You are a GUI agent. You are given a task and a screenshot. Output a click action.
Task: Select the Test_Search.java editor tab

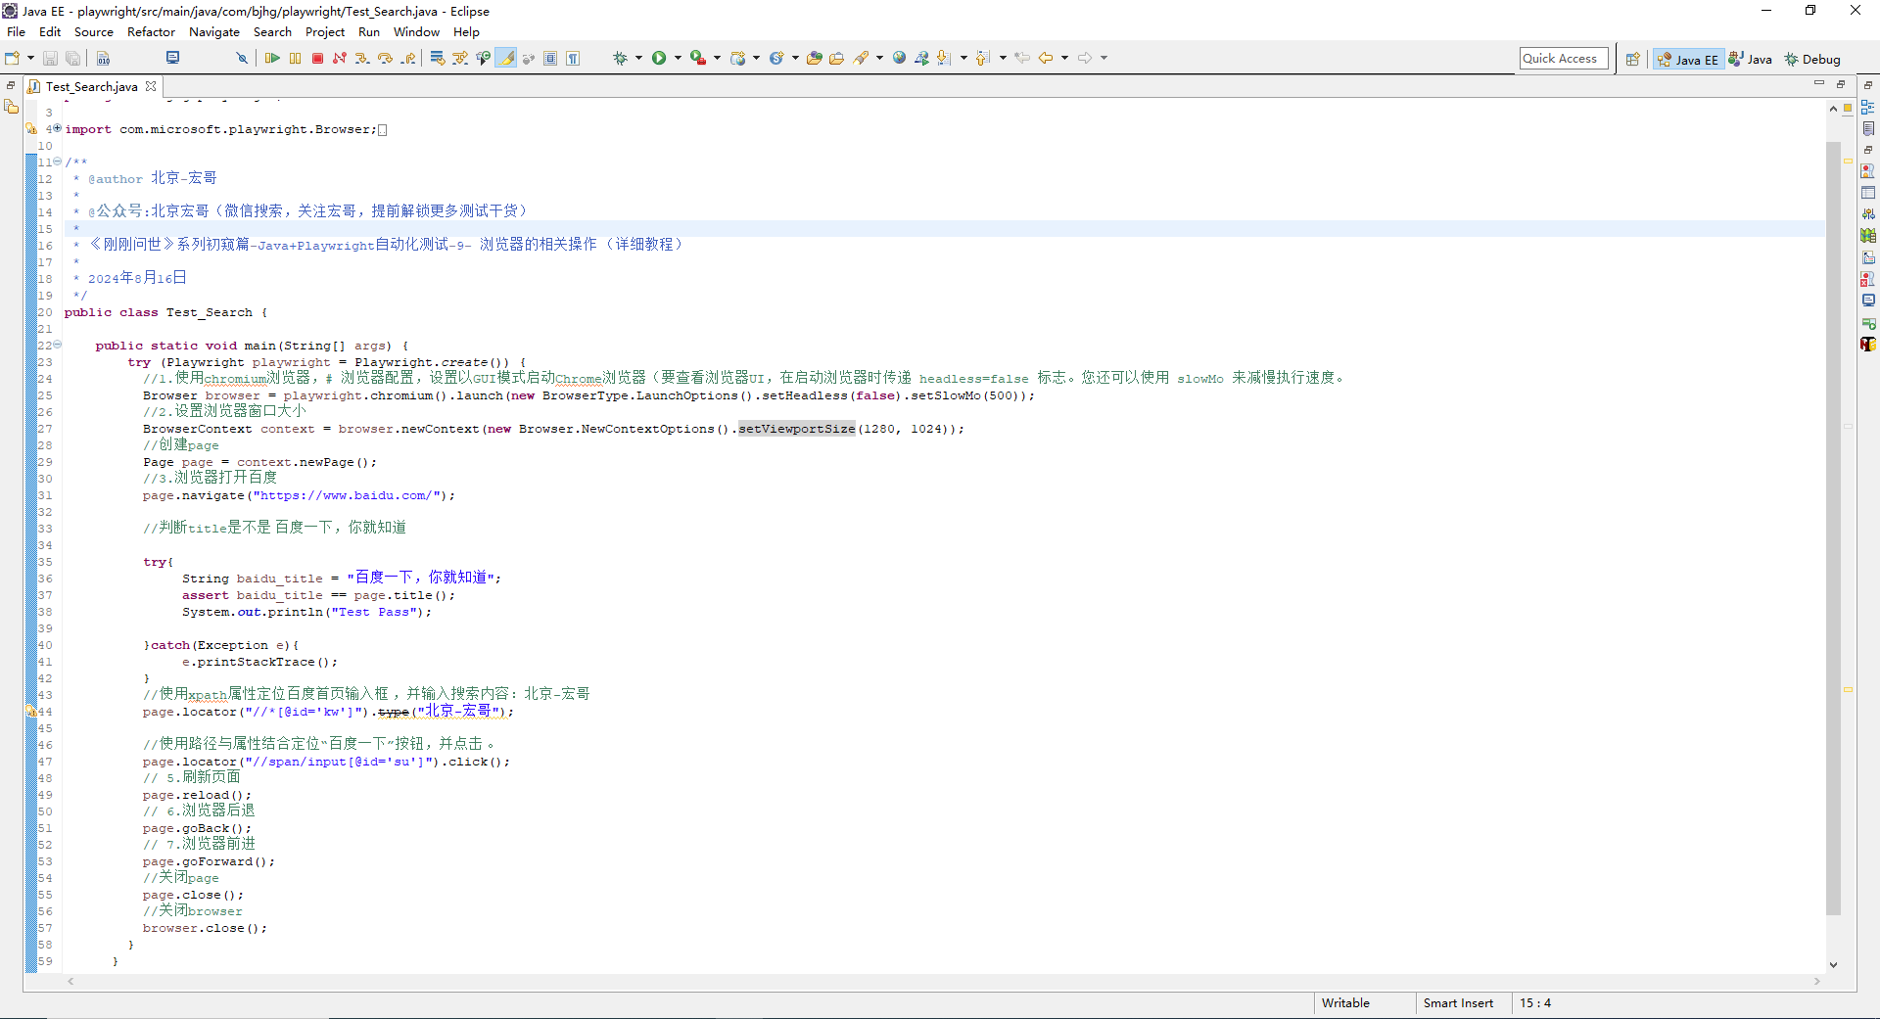(x=92, y=87)
